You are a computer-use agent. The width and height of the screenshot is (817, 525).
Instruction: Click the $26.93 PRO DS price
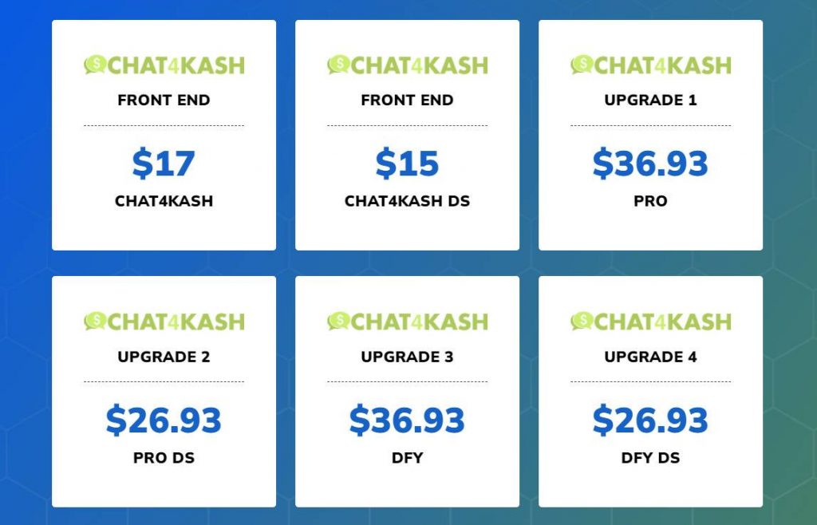pyautogui.click(x=164, y=420)
